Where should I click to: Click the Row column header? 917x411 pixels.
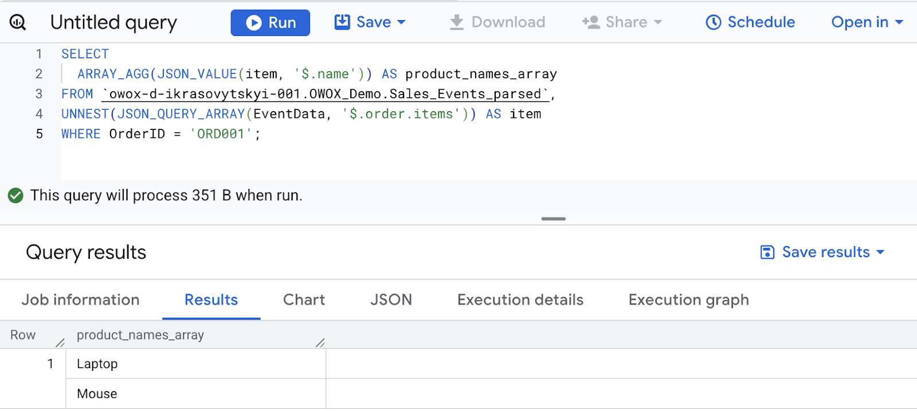23,335
